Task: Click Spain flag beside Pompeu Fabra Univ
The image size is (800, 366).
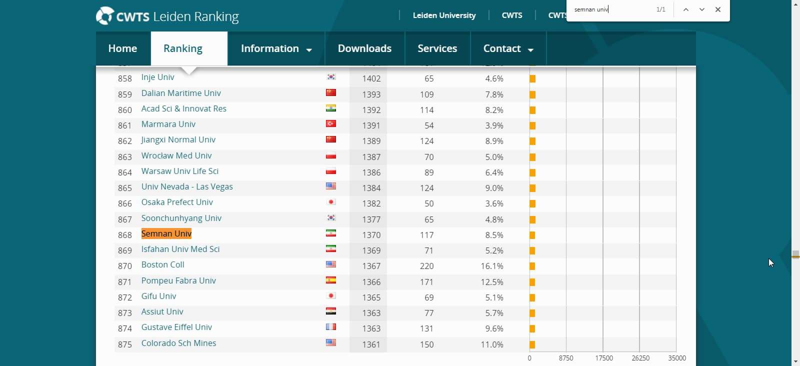Action: (x=331, y=280)
